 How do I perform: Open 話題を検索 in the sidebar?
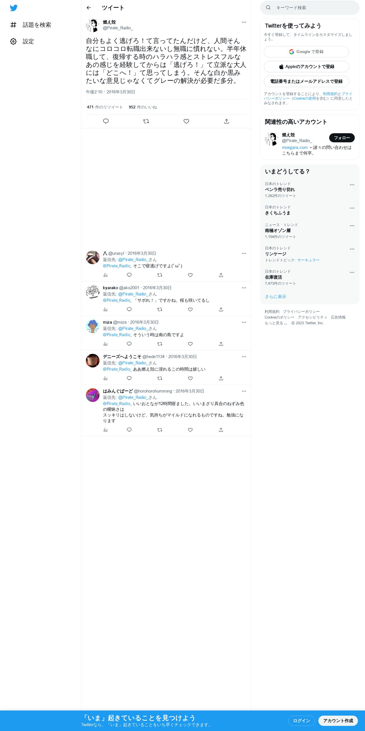tap(31, 25)
